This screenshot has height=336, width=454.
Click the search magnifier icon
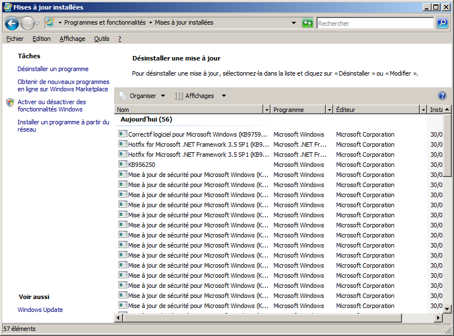[442, 23]
